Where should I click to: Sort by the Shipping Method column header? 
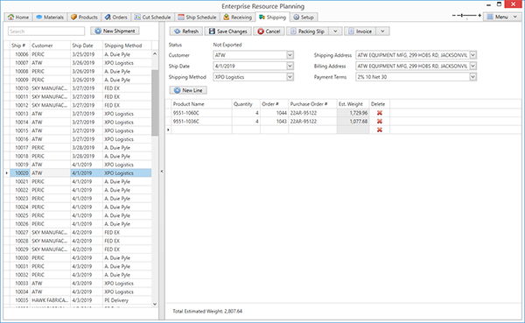[127, 46]
